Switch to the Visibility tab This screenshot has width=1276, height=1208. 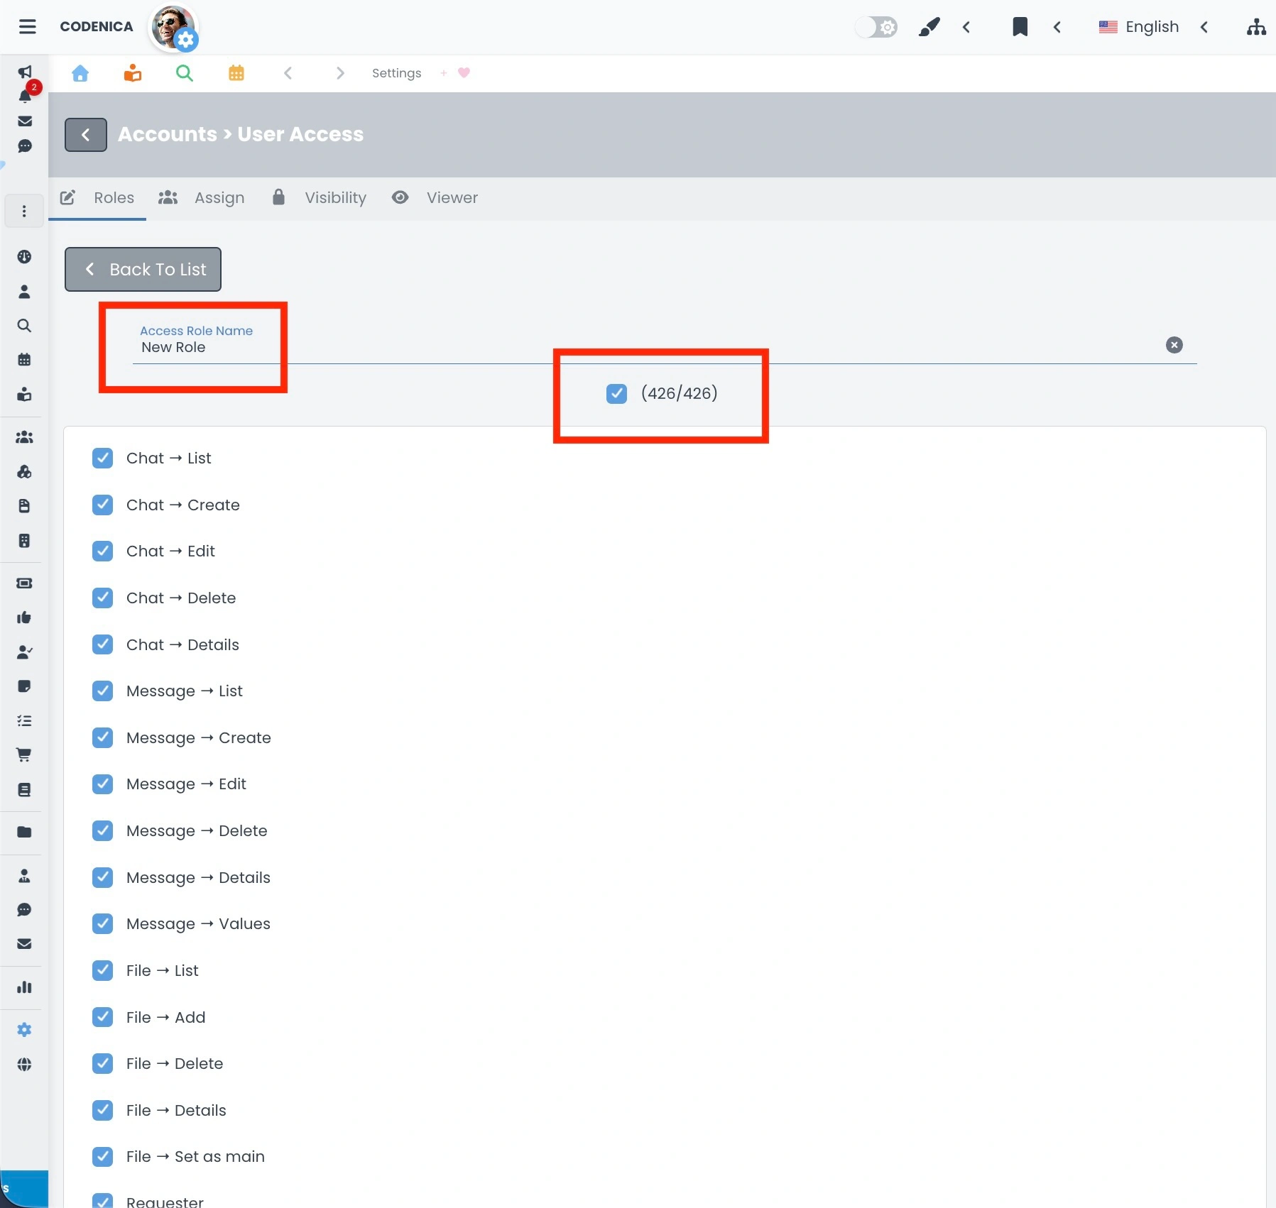pos(335,198)
